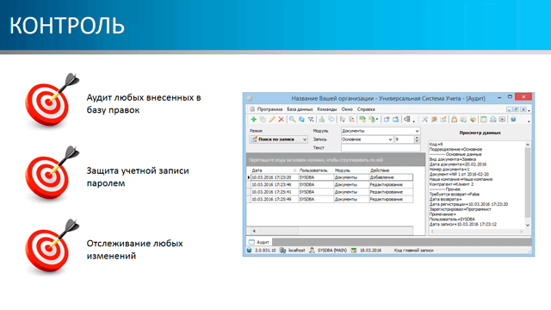Click the printer icon in toolbar
This screenshot has height=310, width=551.
[x=493, y=120]
